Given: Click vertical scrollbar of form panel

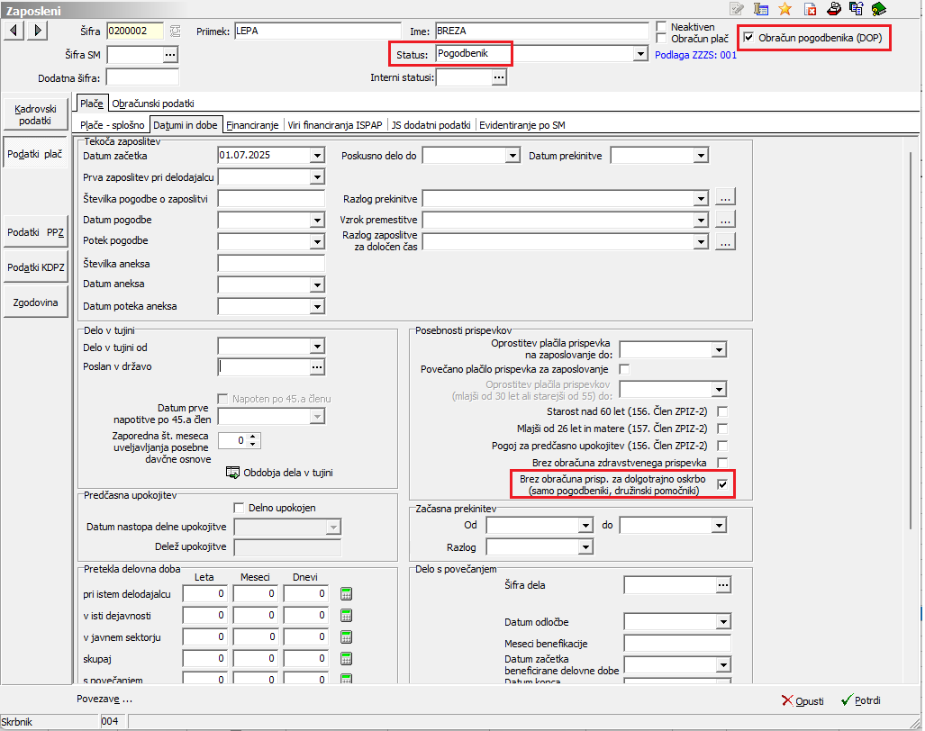Looking at the screenshot, I should click(911, 340).
